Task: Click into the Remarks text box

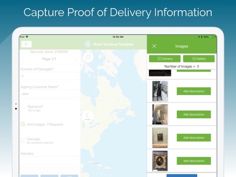Action: pyautogui.click(x=49, y=160)
